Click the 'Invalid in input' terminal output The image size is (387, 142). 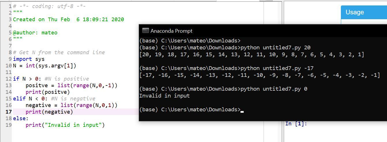click(x=164, y=96)
